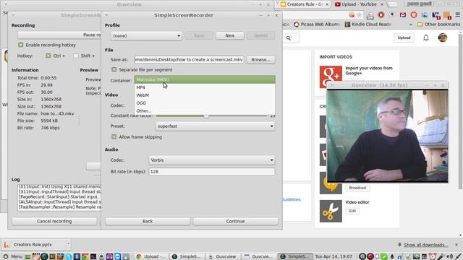
Task: Click the Gmail extension icon in Chrome toolbar
Action: 403,14
